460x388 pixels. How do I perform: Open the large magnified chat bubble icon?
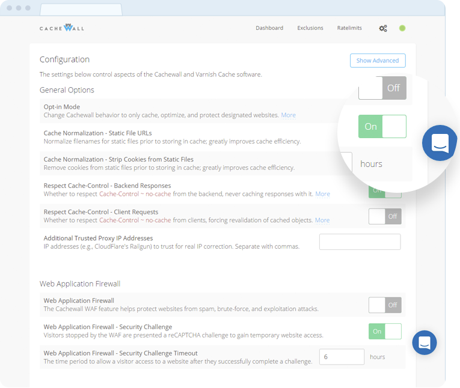tap(440, 143)
